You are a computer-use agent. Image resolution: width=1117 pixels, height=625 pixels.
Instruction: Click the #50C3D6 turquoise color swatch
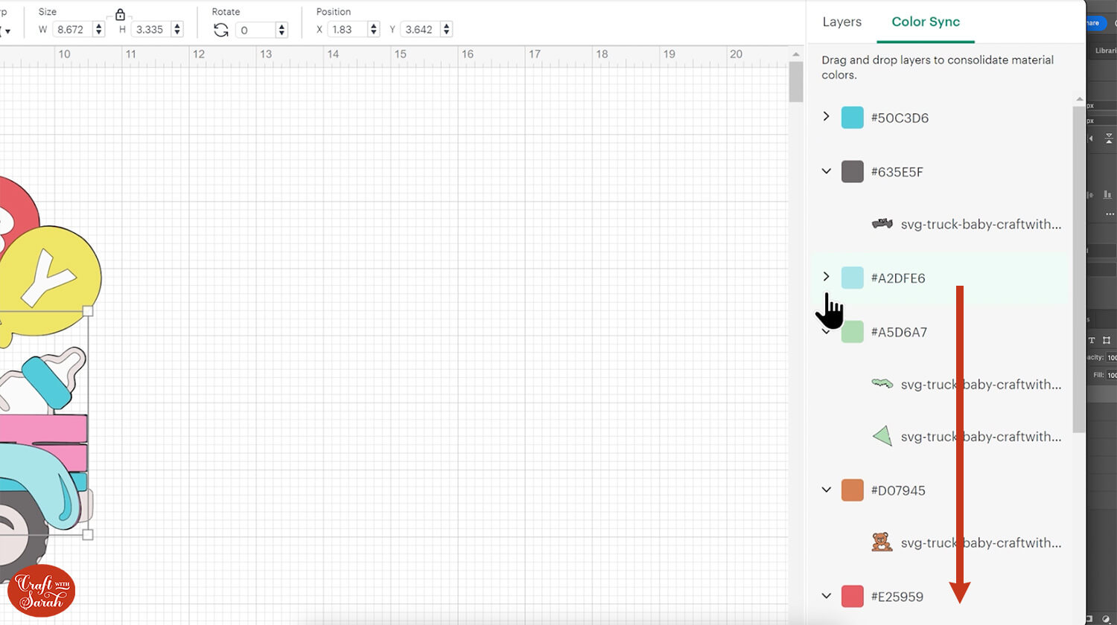pyautogui.click(x=853, y=118)
